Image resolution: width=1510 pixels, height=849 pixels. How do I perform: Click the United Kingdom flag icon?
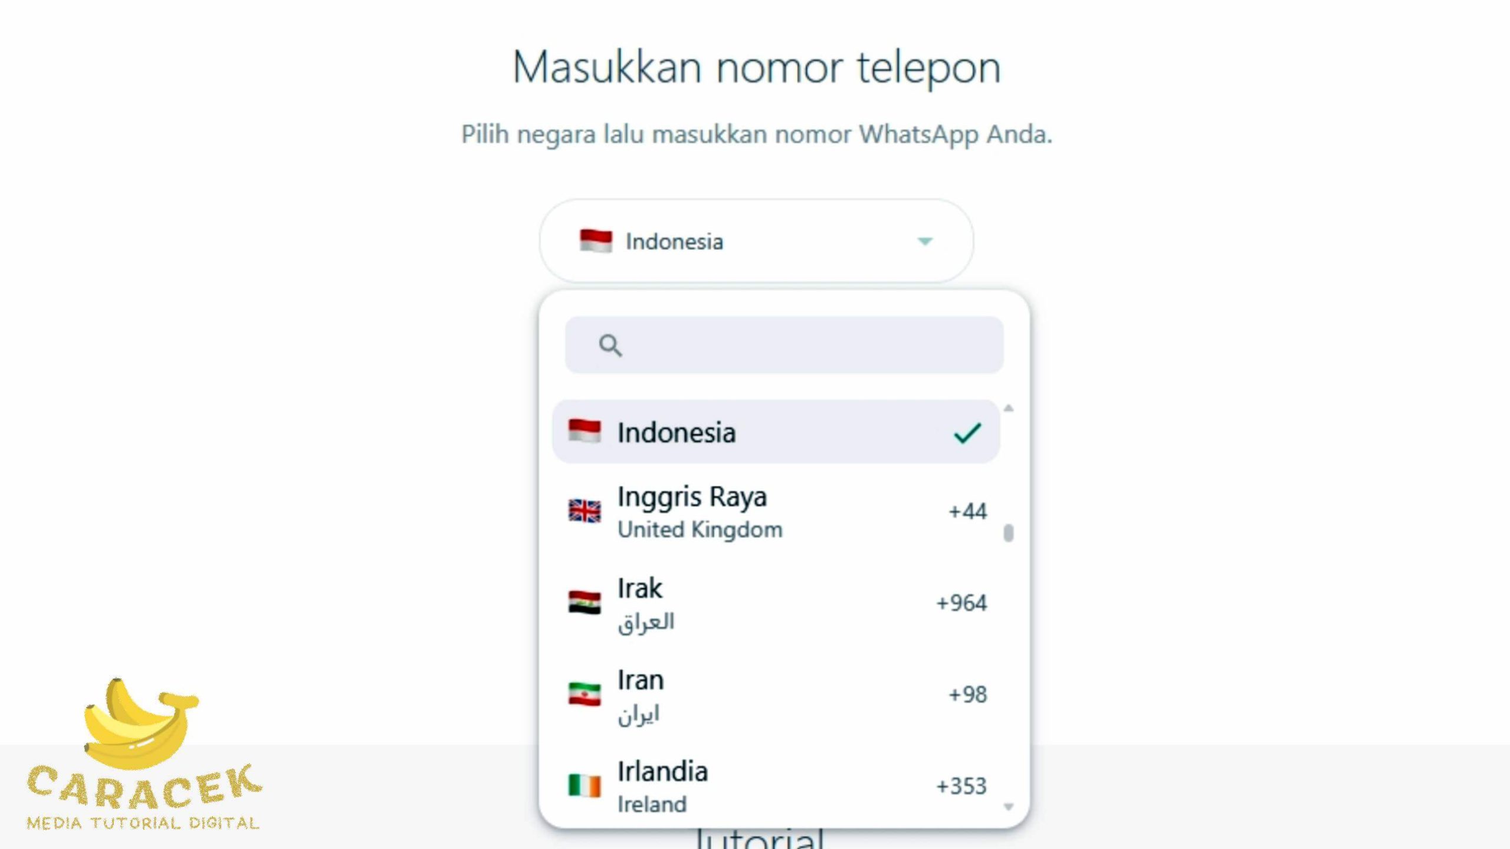(x=584, y=510)
